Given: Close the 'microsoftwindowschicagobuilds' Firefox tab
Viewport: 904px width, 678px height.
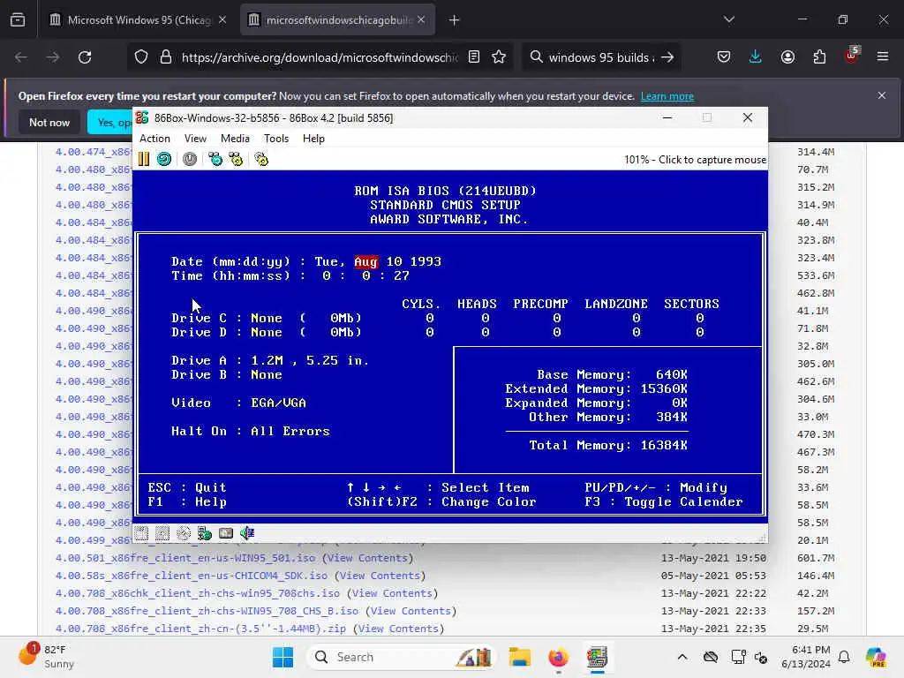Looking at the screenshot, I should coord(421,20).
